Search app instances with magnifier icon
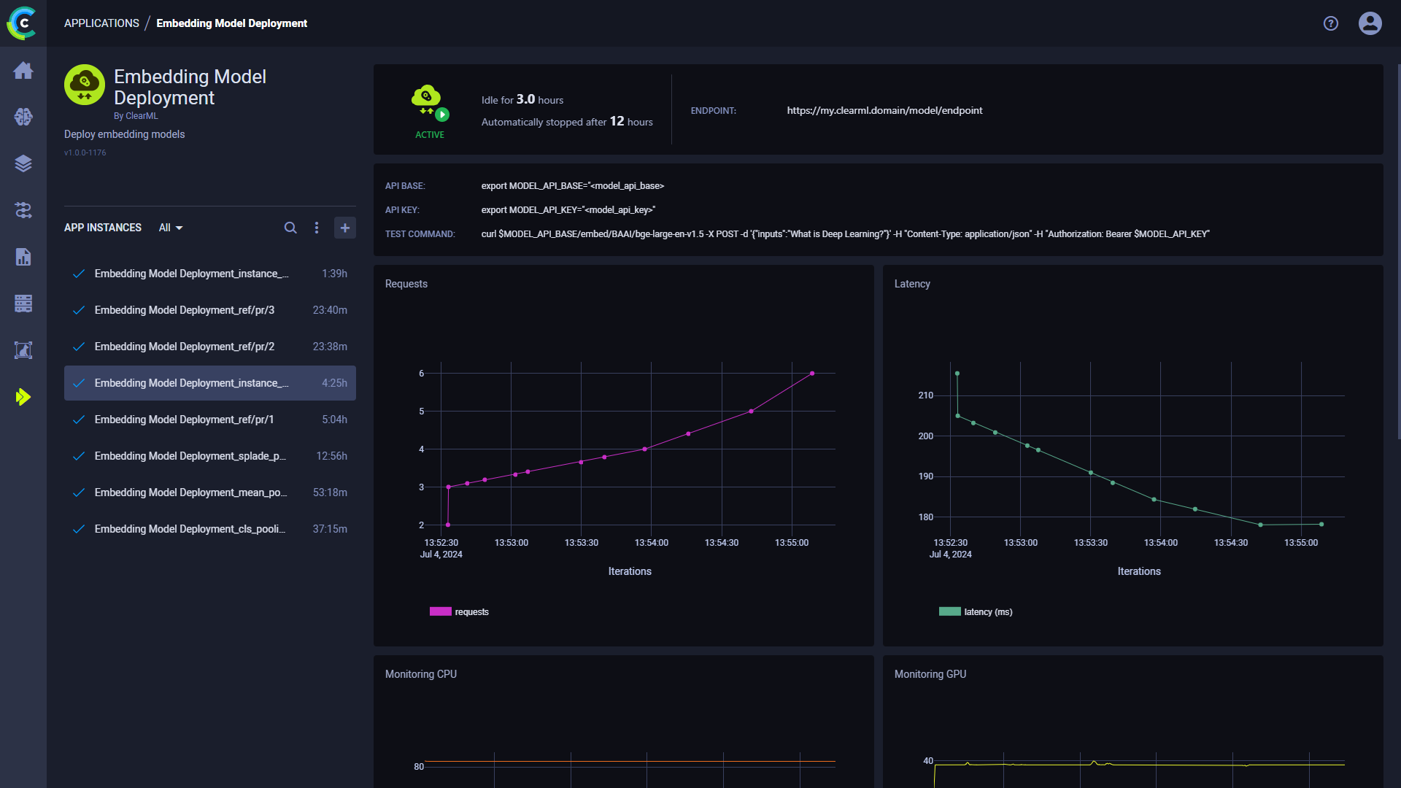 [x=290, y=228]
